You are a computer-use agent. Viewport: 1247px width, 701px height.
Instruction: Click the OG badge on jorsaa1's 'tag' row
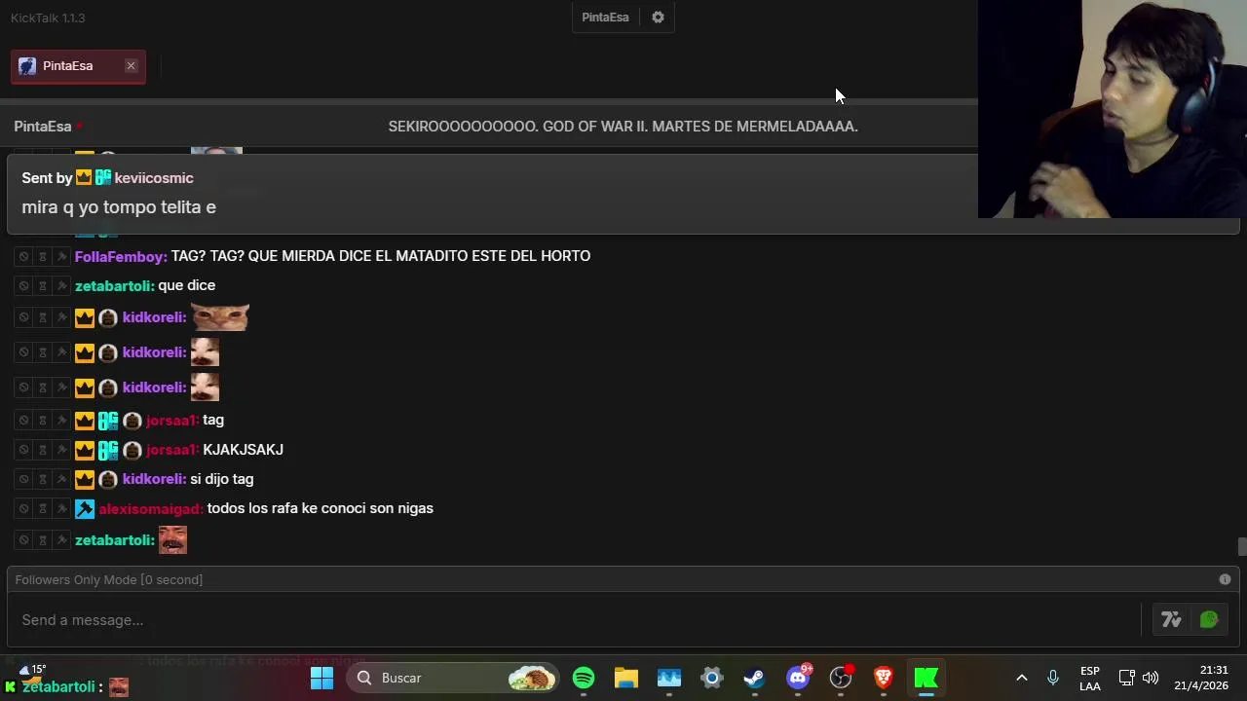click(108, 421)
